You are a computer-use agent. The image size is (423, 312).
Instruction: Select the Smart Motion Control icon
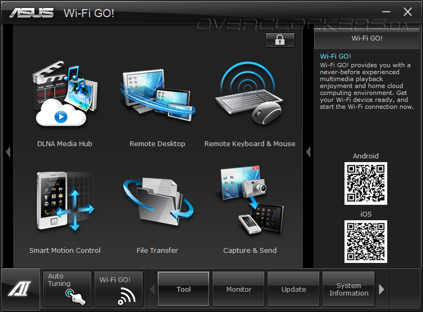tap(65, 201)
